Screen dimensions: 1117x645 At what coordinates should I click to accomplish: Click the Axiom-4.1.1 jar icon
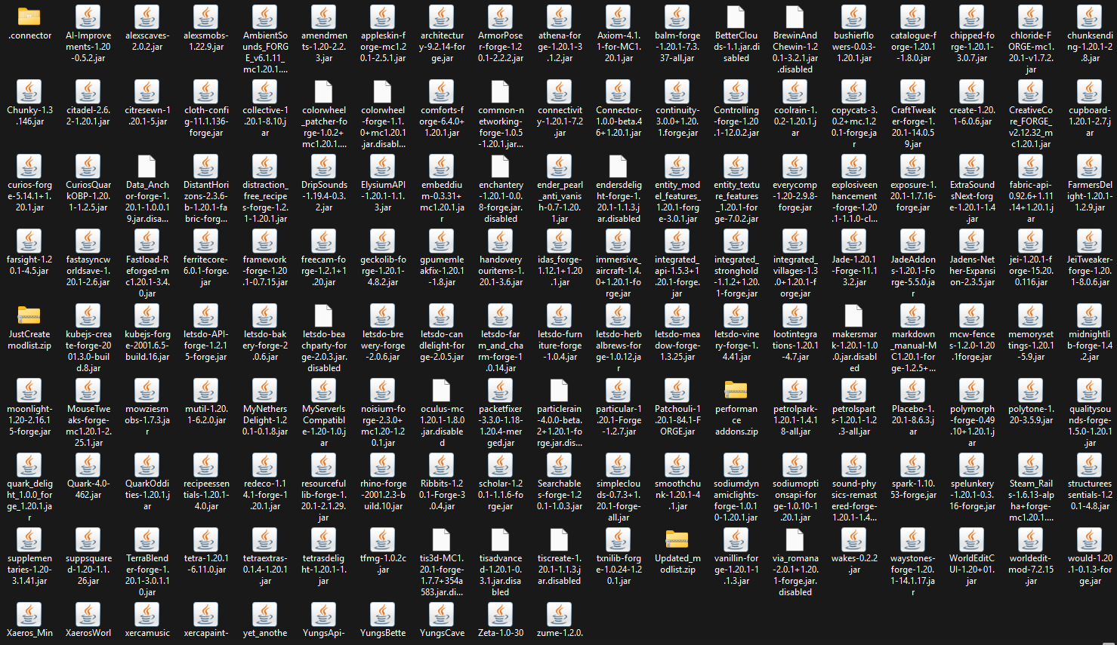click(618, 17)
